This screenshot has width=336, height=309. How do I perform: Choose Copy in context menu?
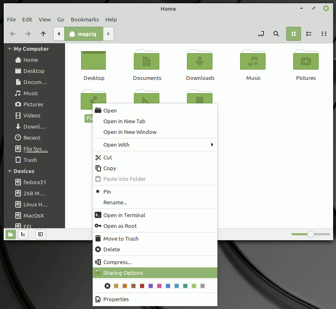[x=155, y=169]
